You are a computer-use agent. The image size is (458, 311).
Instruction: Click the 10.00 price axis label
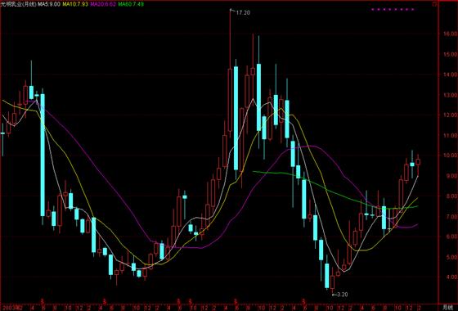click(x=450, y=155)
